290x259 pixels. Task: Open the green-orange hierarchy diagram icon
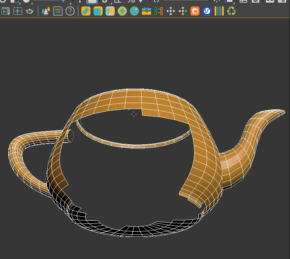click(x=159, y=11)
